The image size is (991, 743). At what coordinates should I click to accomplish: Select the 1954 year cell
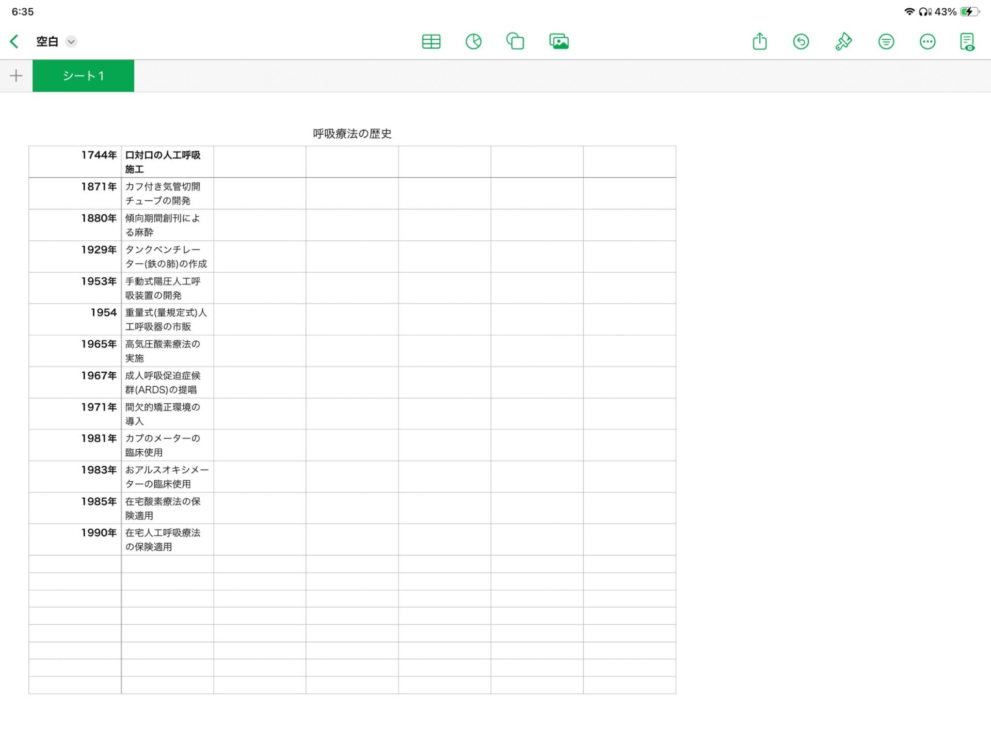tap(75, 319)
